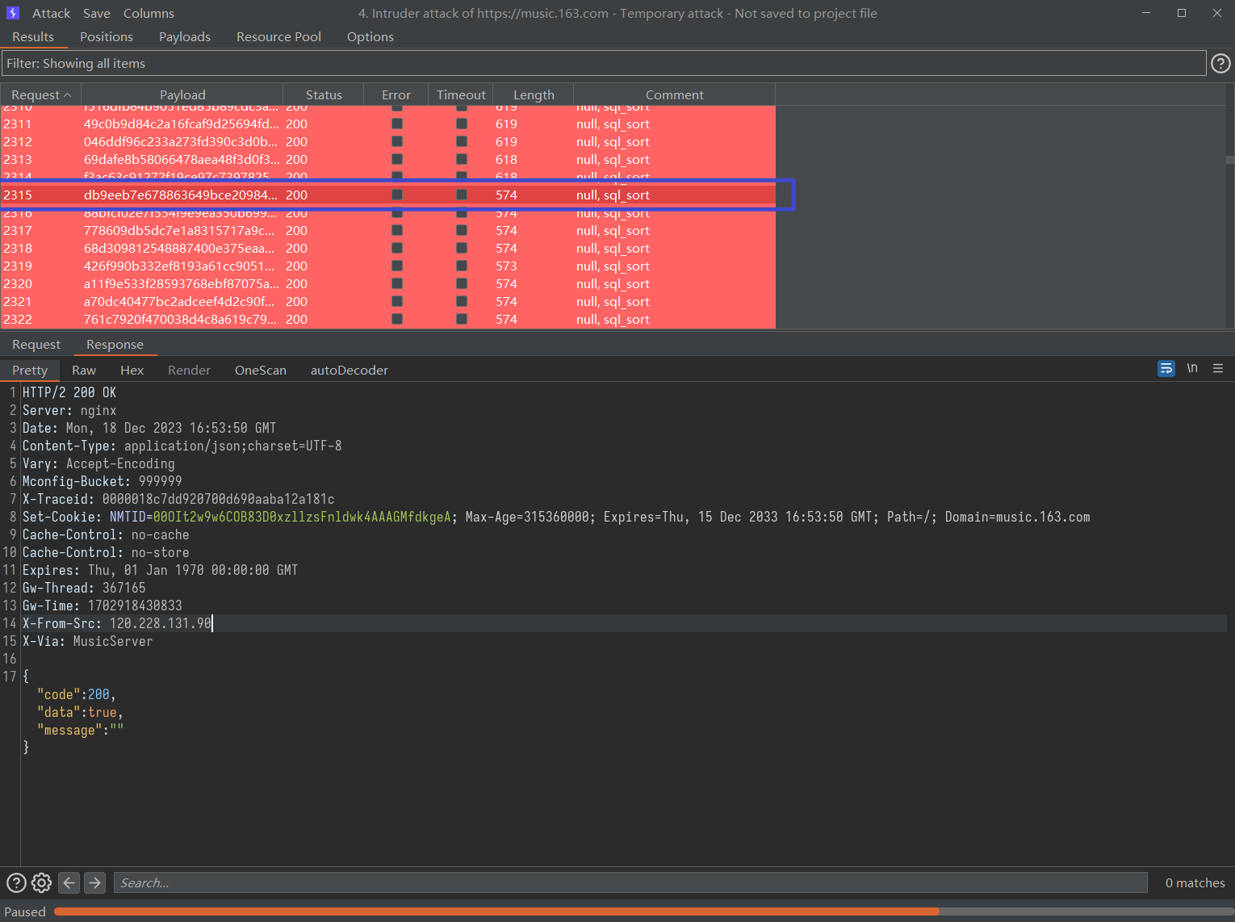Click the Burp Suite lightning logo icon
This screenshot has height=922, width=1235.
[x=12, y=13]
